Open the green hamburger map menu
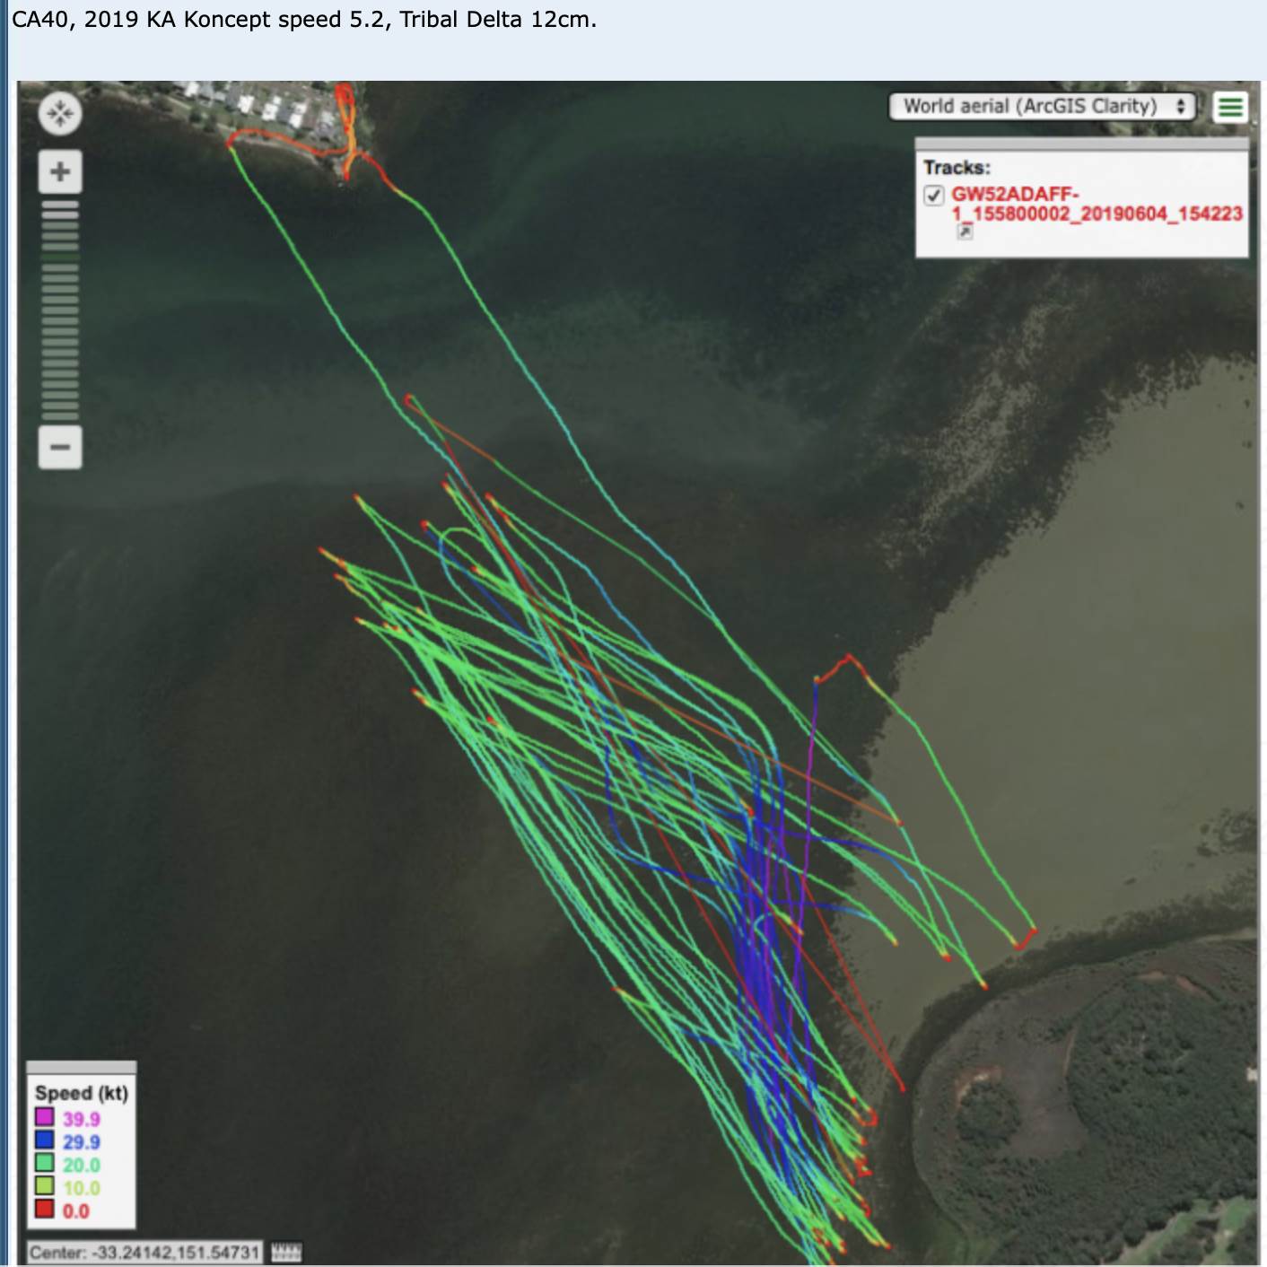This screenshot has height=1267, width=1267. (x=1230, y=107)
